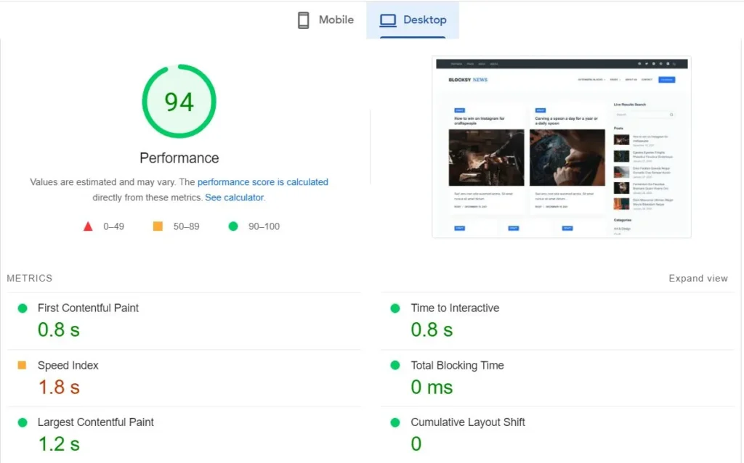Viewport: 744px width, 463px height.
Task: Switch to the Mobile tab
Action: (325, 20)
